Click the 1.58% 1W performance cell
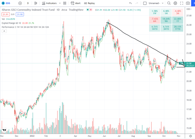195x139 pixels. click(154, 12)
